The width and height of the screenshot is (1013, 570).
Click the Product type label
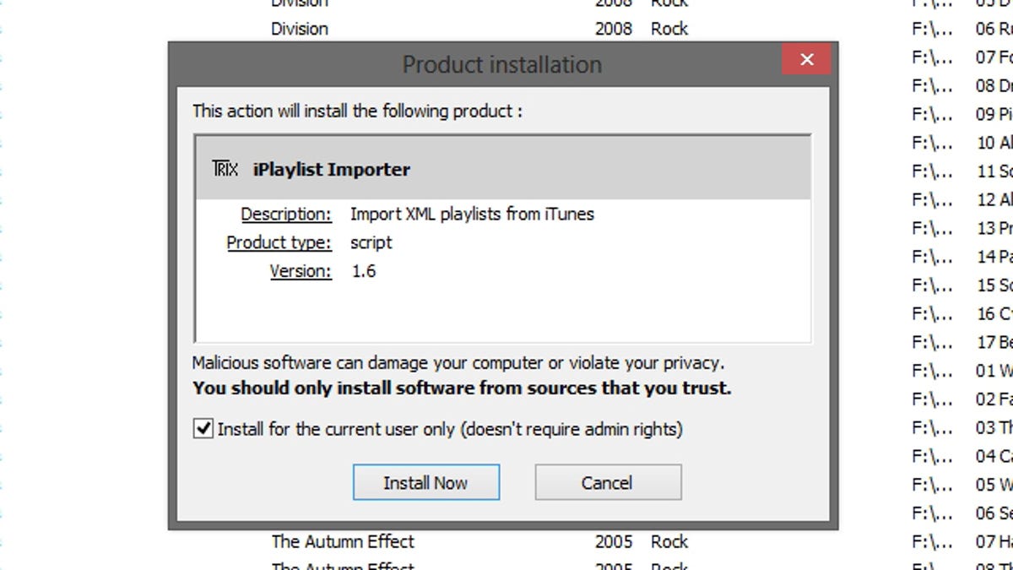tap(279, 242)
